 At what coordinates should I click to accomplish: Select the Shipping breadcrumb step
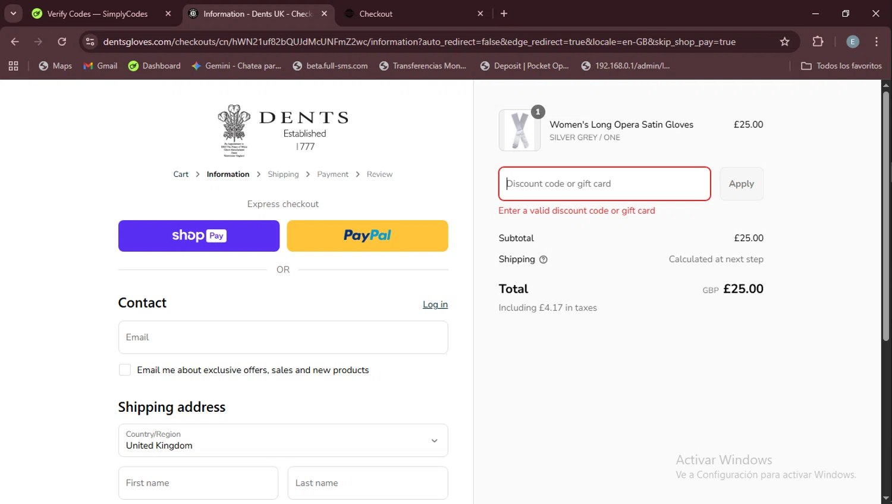point(283,174)
